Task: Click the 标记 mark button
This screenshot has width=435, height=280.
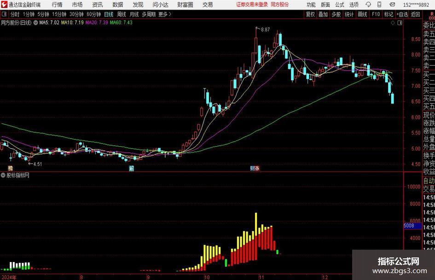Action: pos(389,14)
